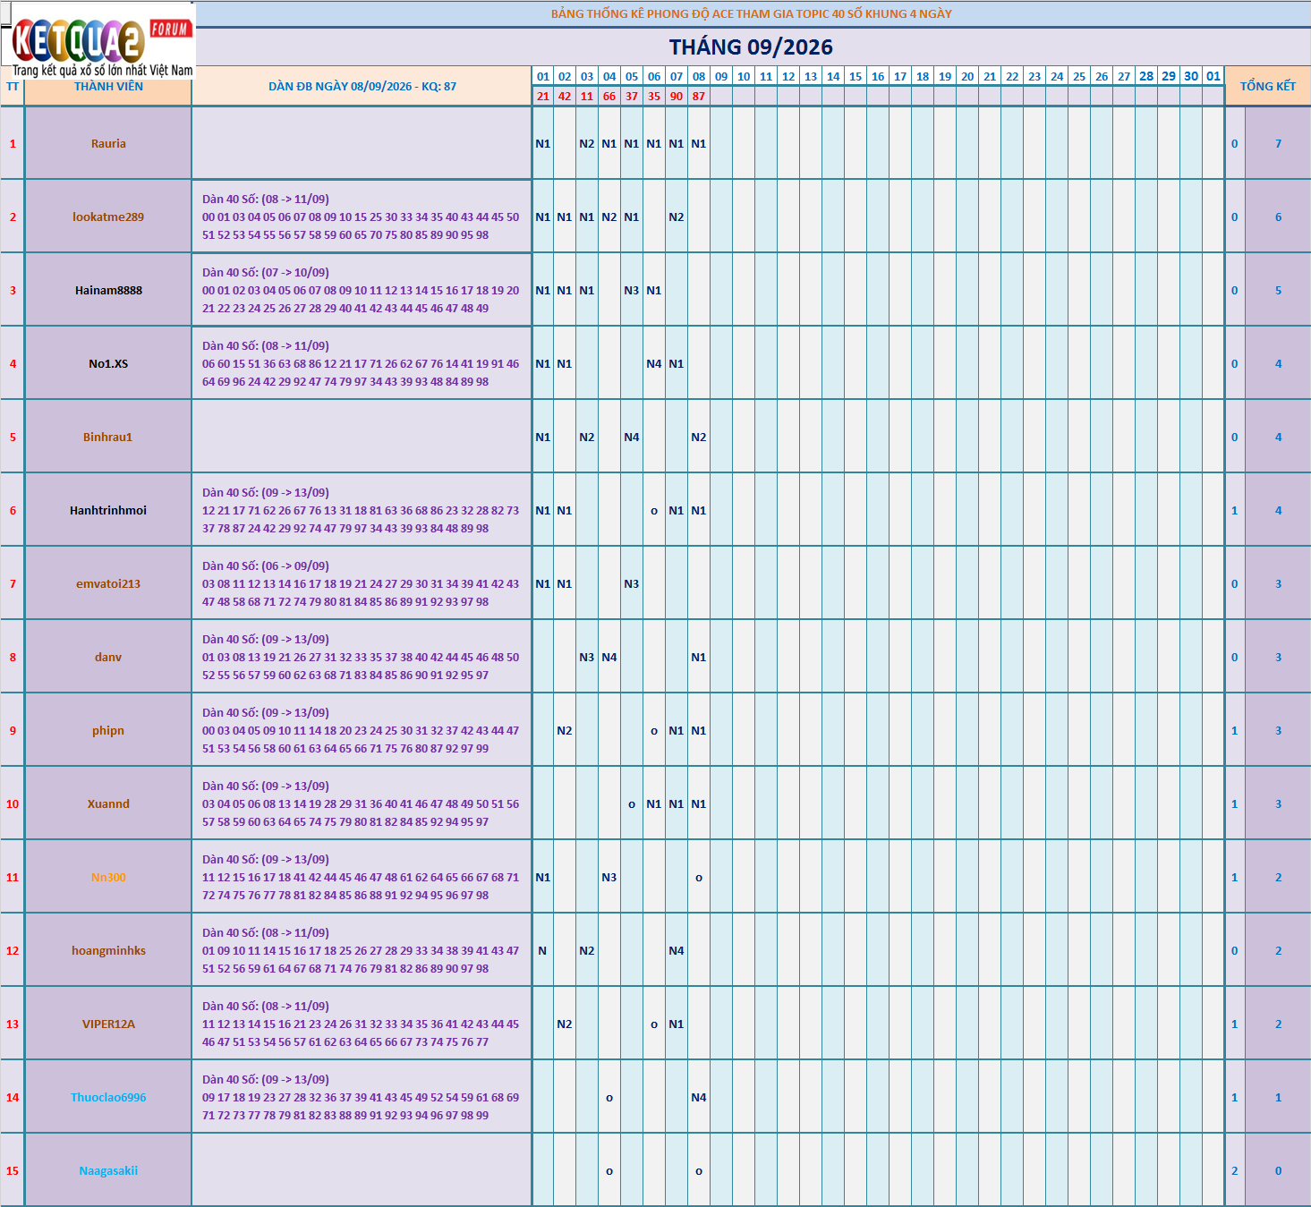The width and height of the screenshot is (1311, 1207).
Task: Click the number set in emvatoi213's row
Action: click(361, 584)
